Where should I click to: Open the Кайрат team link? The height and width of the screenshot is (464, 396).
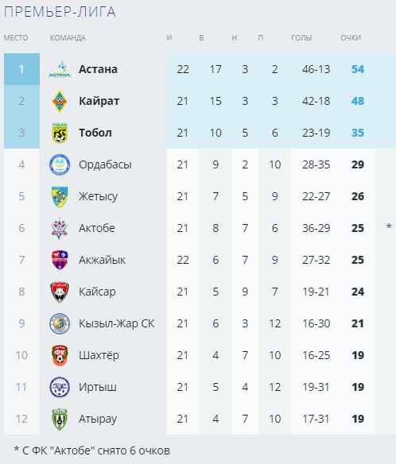click(x=99, y=101)
